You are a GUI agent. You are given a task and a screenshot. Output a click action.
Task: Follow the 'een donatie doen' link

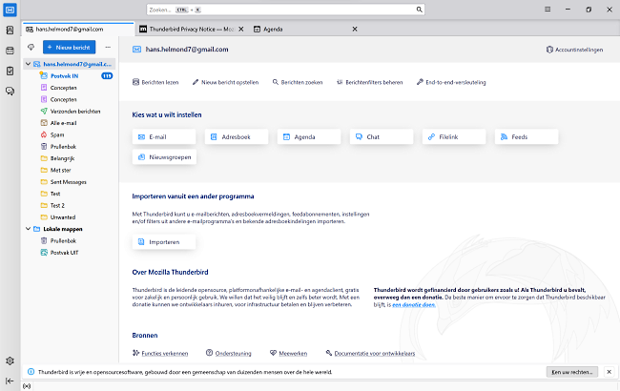click(414, 305)
